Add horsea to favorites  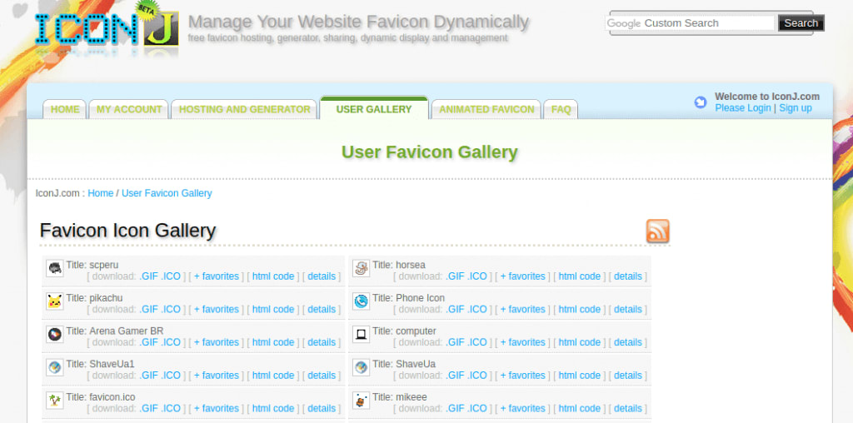523,276
